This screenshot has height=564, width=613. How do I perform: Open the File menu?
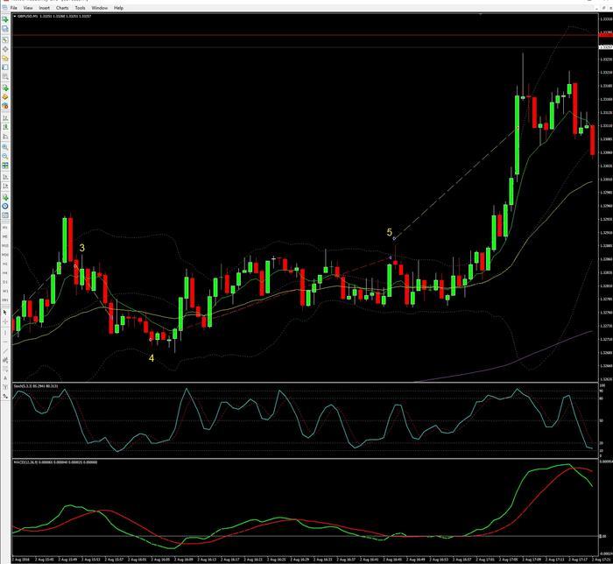click(x=14, y=8)
